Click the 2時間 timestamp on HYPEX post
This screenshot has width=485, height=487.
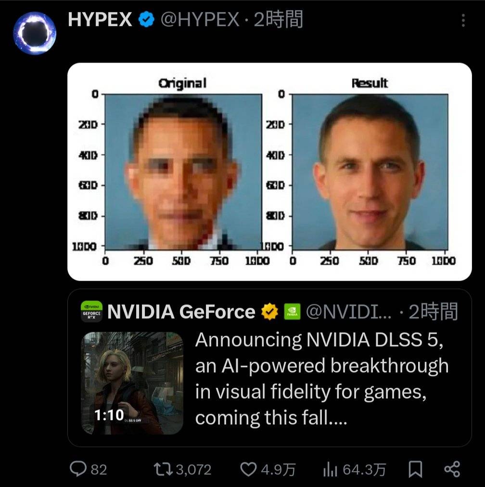click(x=278, y=20)
